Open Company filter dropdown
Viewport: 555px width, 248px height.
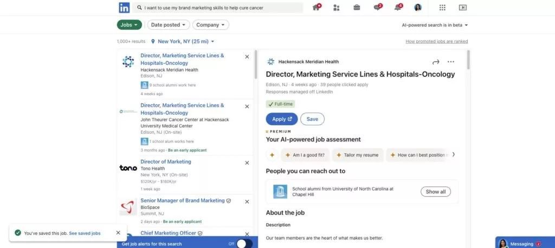(x=211, y=25)
